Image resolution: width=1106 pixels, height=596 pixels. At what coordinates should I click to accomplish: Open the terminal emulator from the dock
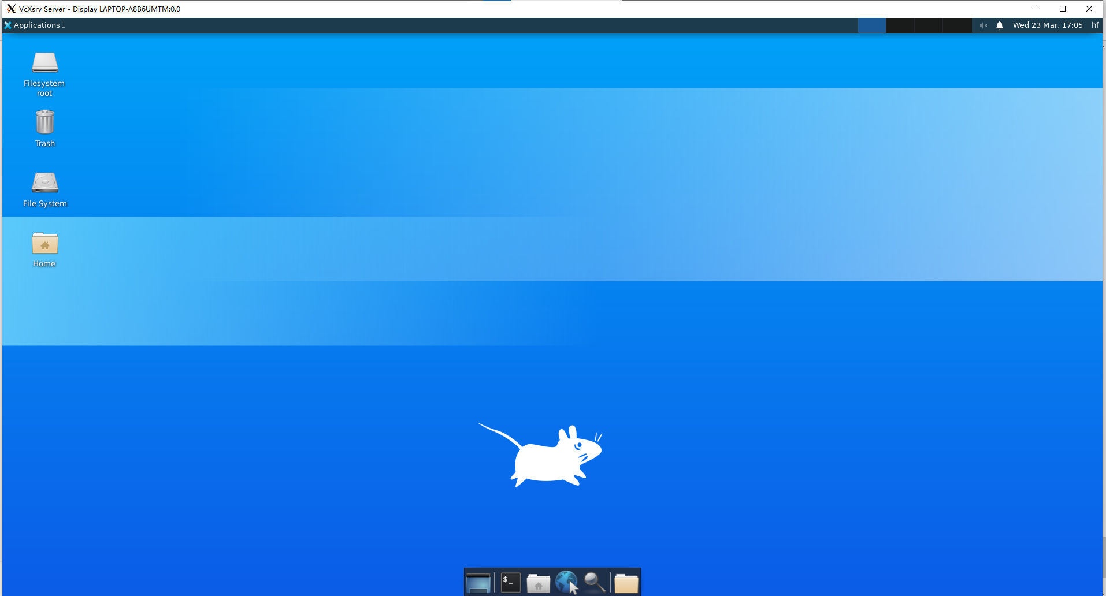coord(509,583)
